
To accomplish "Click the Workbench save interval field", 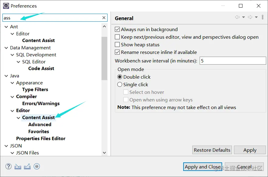I will [x=233, y=61].
